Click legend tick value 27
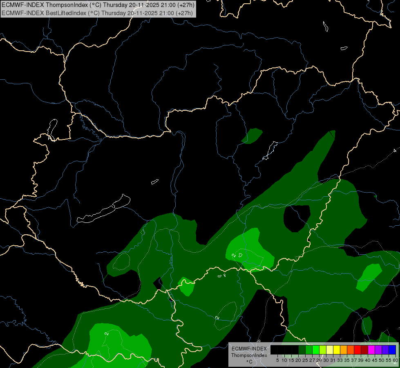 (x=312, y=360)
